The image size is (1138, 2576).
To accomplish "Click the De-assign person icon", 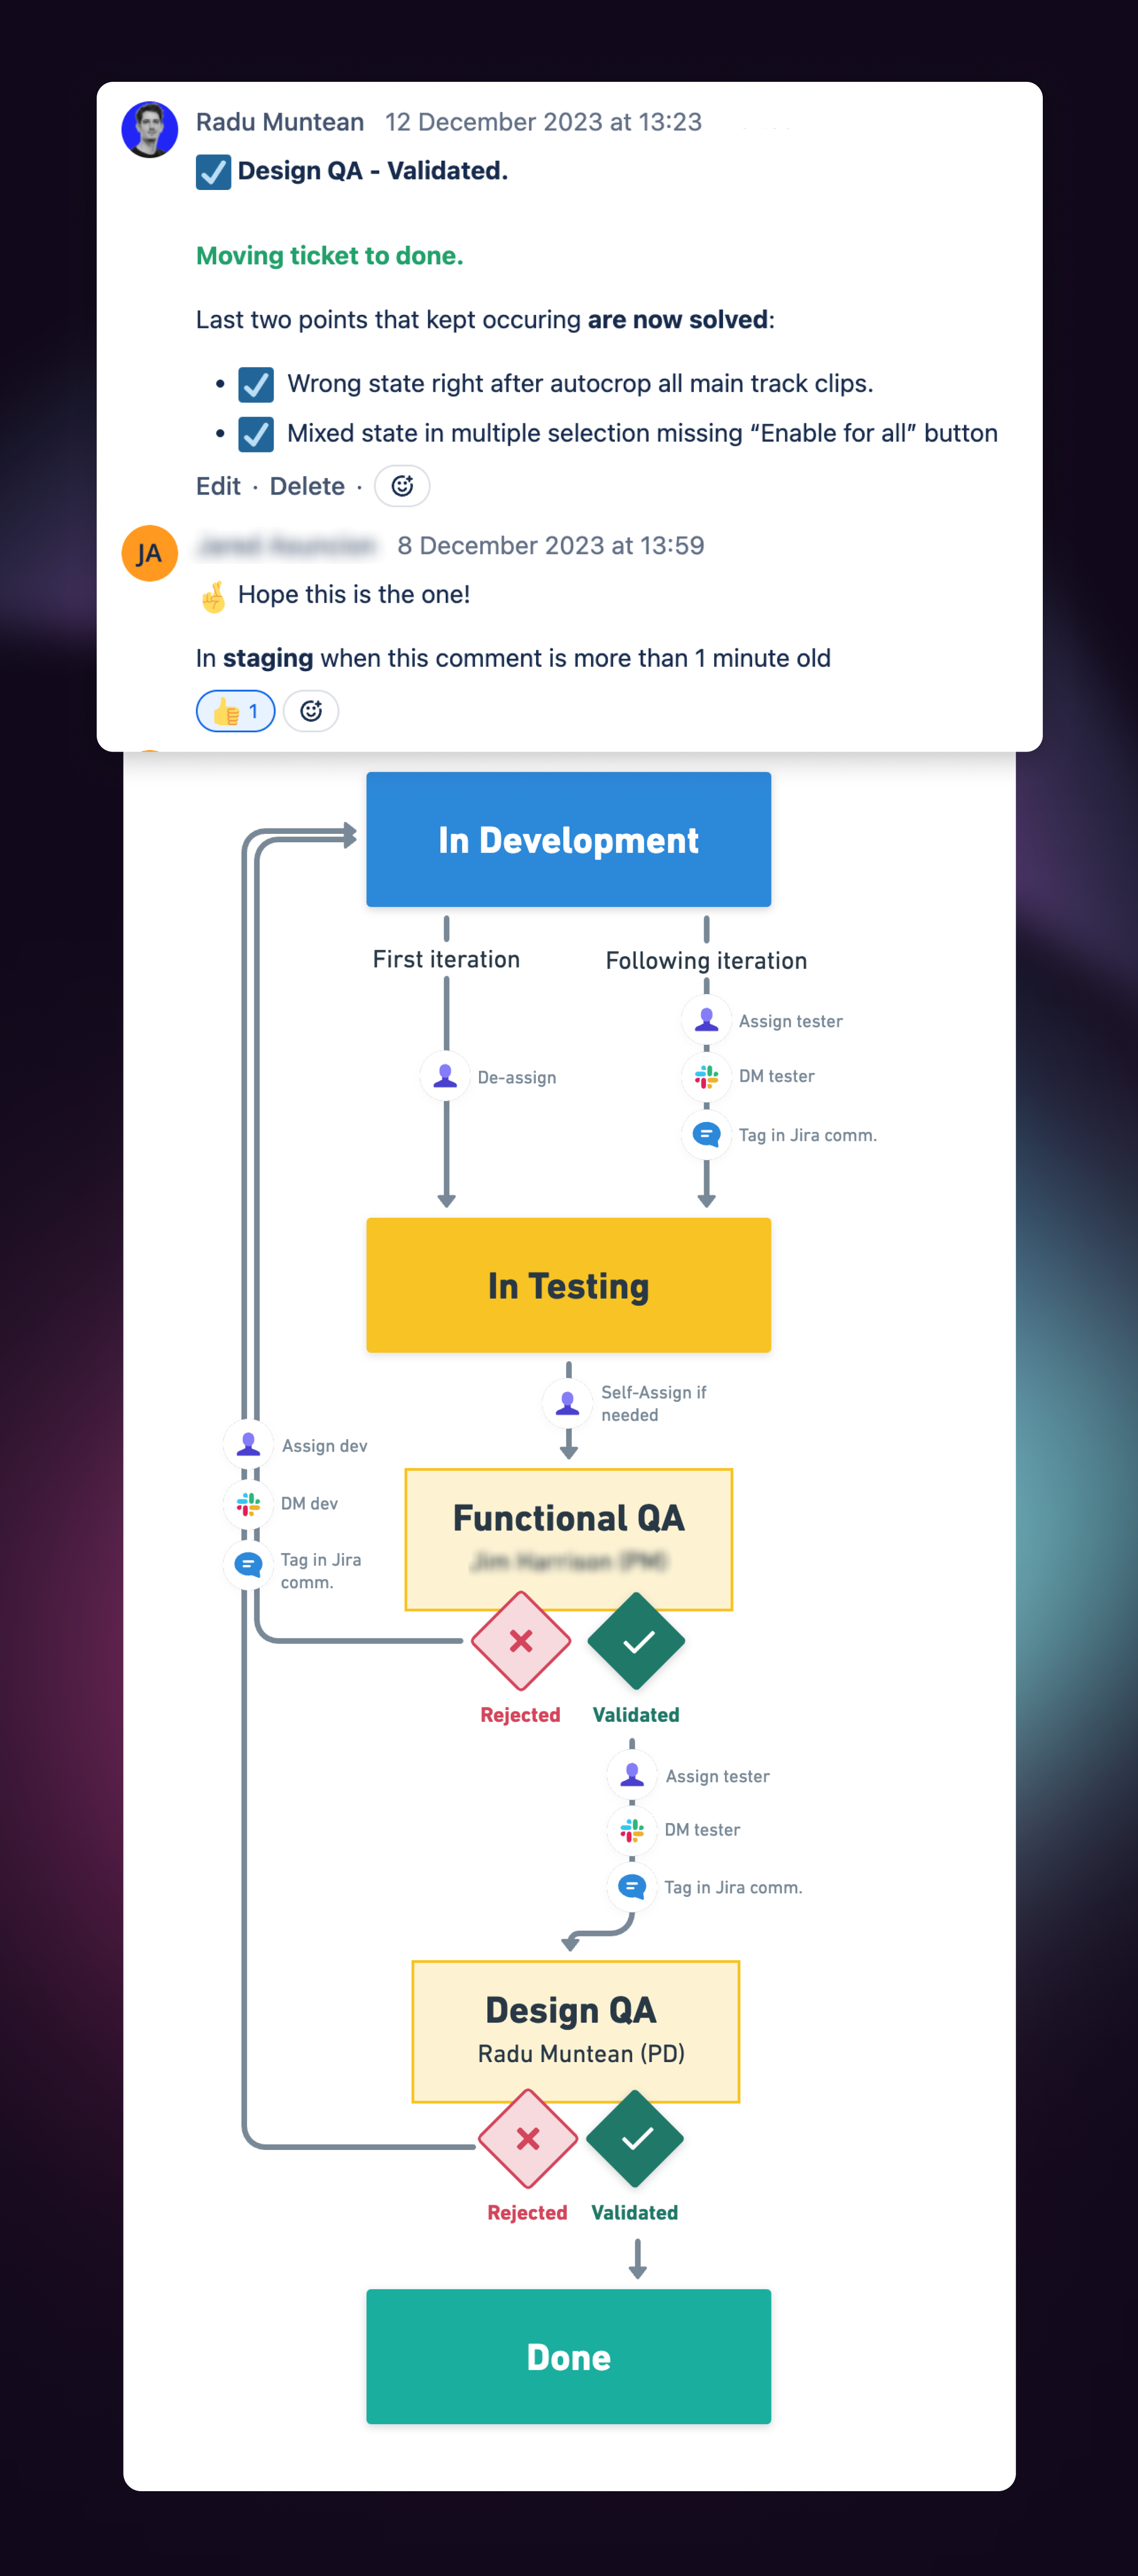I will click(x=446, y=1077).
